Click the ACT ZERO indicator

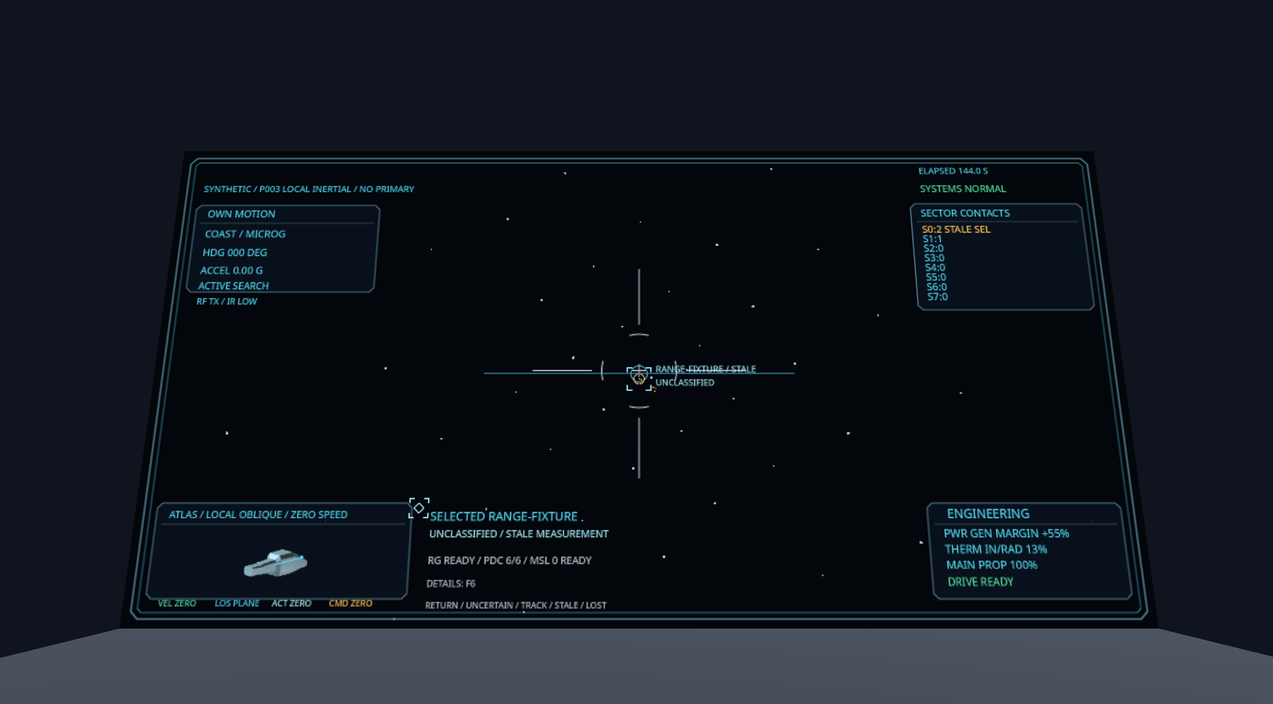click(x=291, y=603)
